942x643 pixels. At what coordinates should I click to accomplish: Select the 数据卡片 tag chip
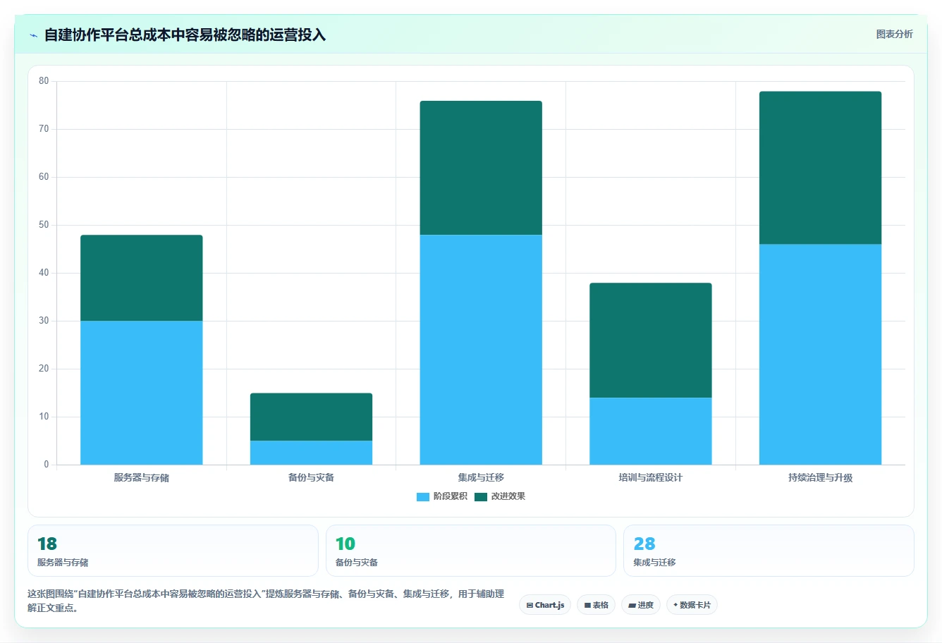692,605
